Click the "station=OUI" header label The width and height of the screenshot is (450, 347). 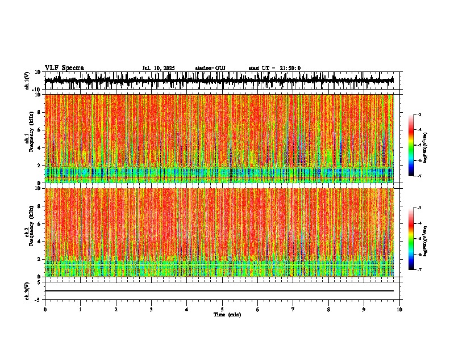tap(210, 68)
